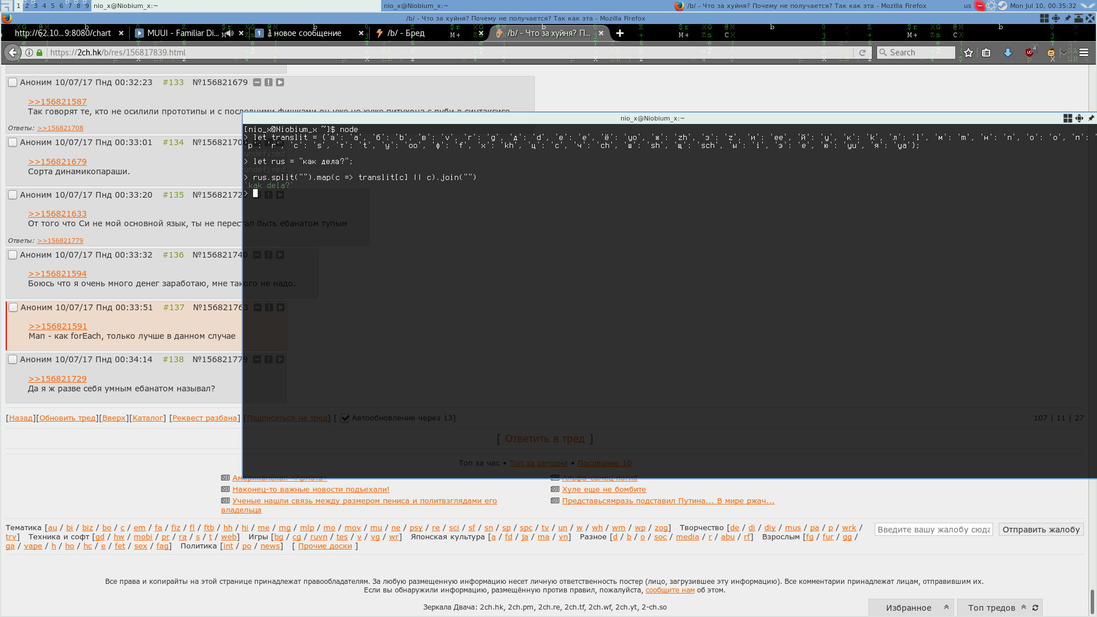Click the atom-shaped tray icon
The height and width of the screenshot is (617, 1097).
[991, 6]
